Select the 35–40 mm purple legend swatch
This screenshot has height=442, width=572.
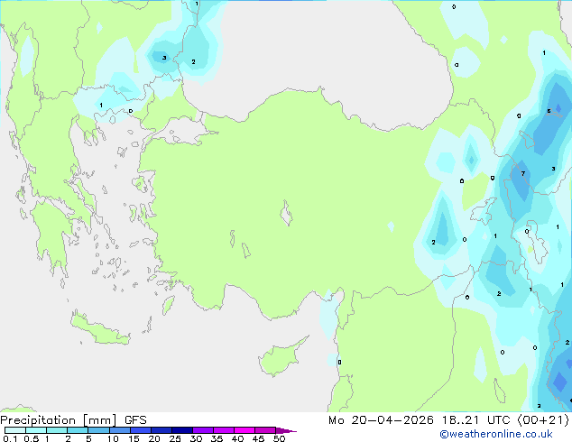pos(223,430)
